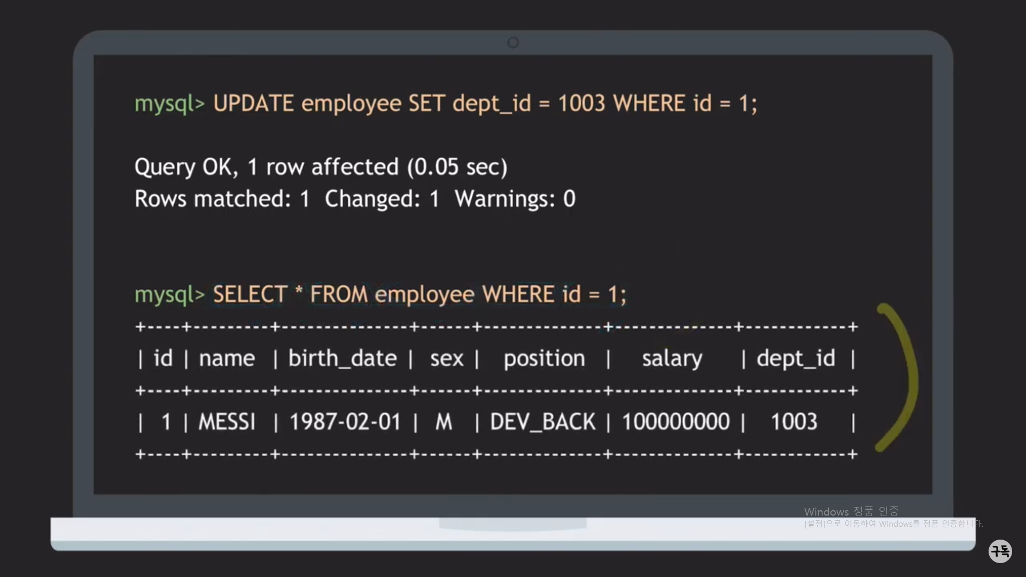Click the dept_id column header
This screenshot has height=577, width=1026.
click(795, 358)
